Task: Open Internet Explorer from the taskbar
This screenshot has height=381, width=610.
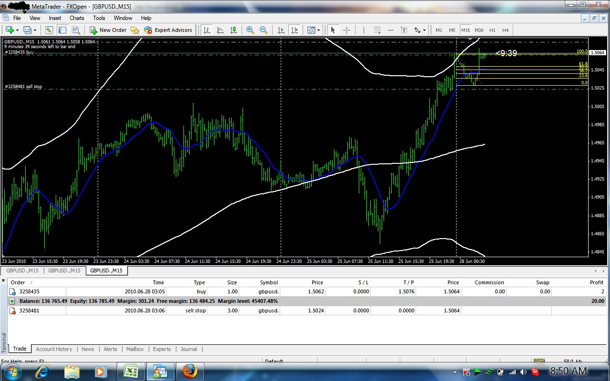Action: click(x=42, y=371)
